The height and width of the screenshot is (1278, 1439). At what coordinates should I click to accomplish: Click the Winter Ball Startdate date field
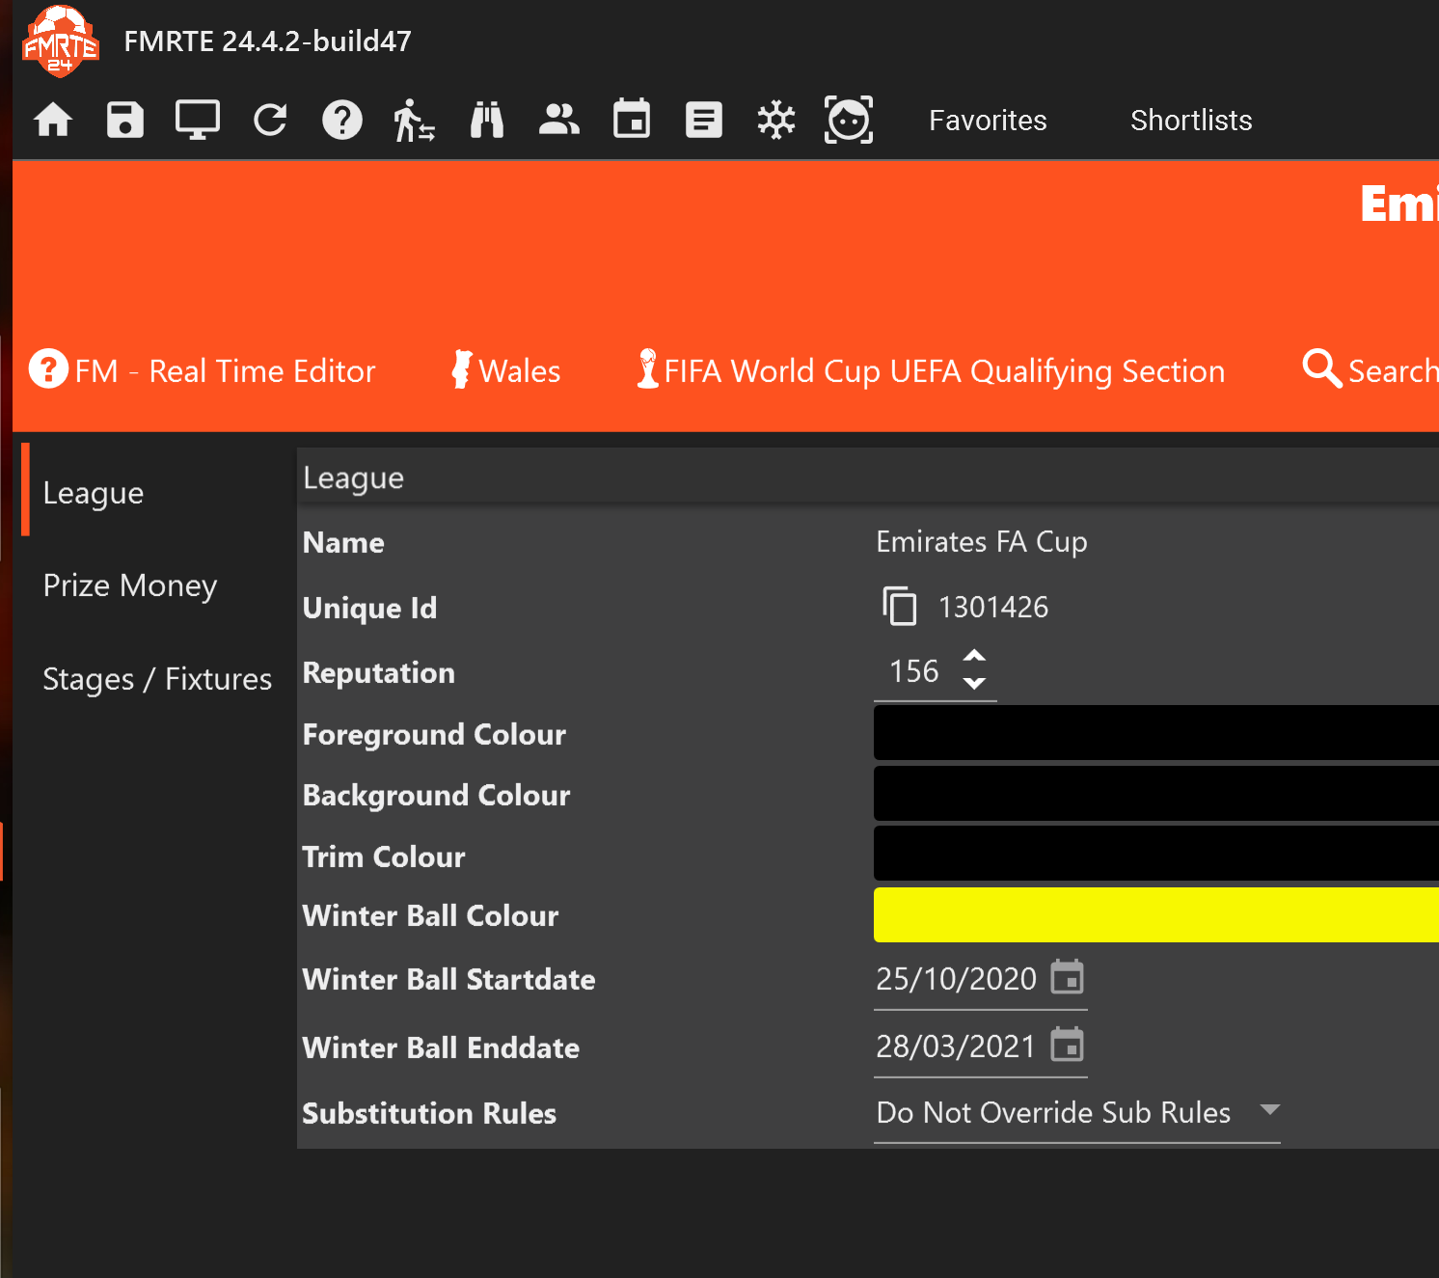coord(956,979)
